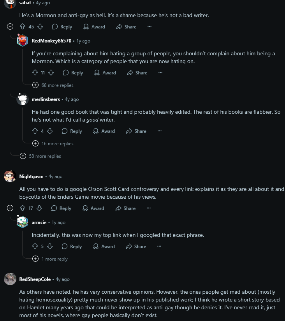Screen dimensions: 285x321
Task: Reply to Nightgasm's comment
Action: [x=61, y=208]
